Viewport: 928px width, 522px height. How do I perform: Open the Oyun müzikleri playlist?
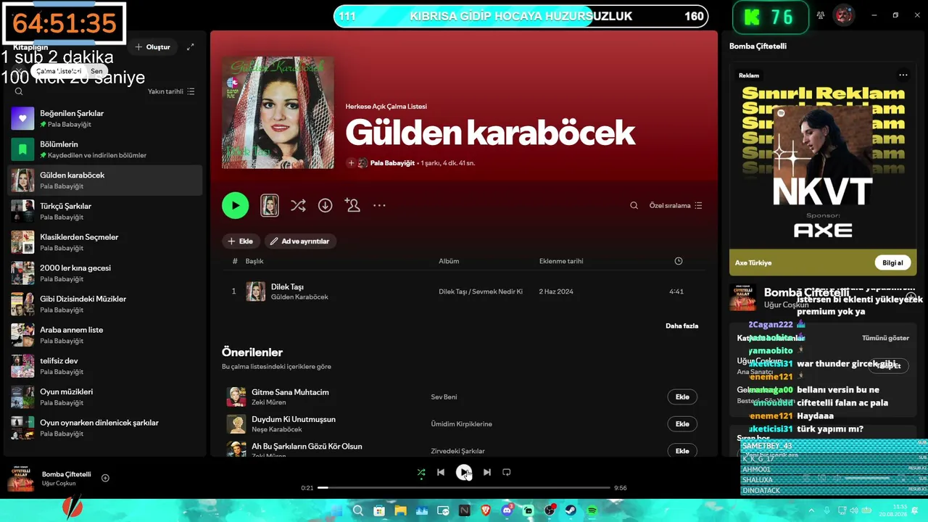click(x=105, y=397)
